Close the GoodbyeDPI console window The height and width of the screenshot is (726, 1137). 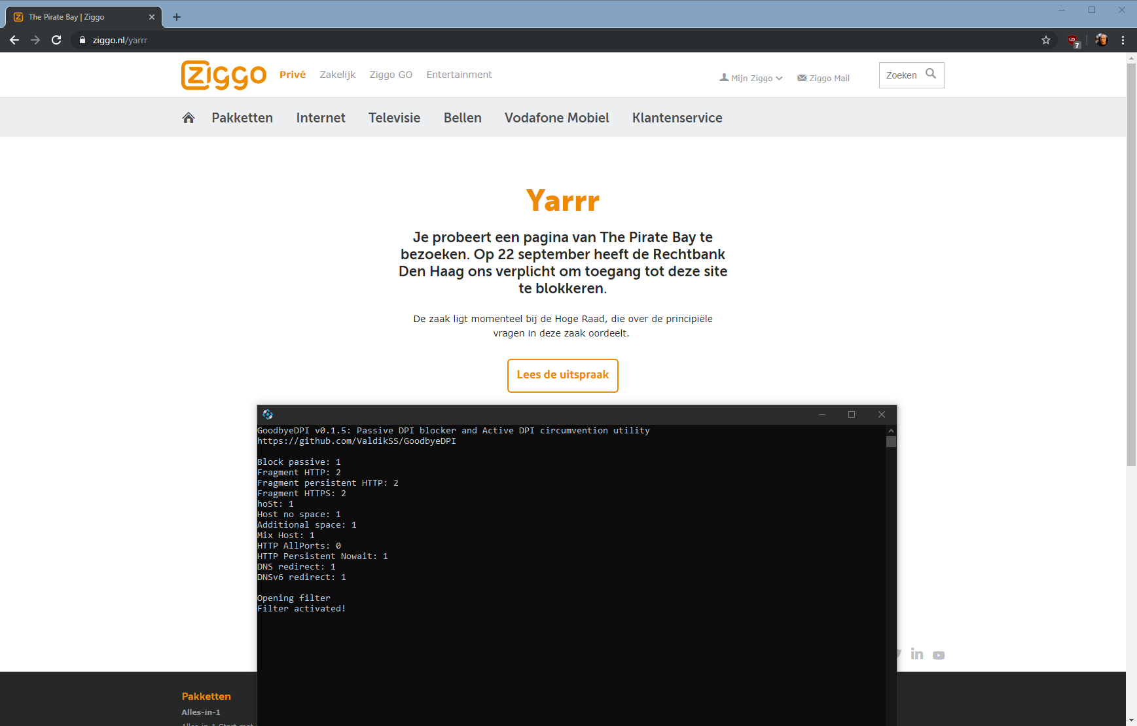(x=882, y=414)
